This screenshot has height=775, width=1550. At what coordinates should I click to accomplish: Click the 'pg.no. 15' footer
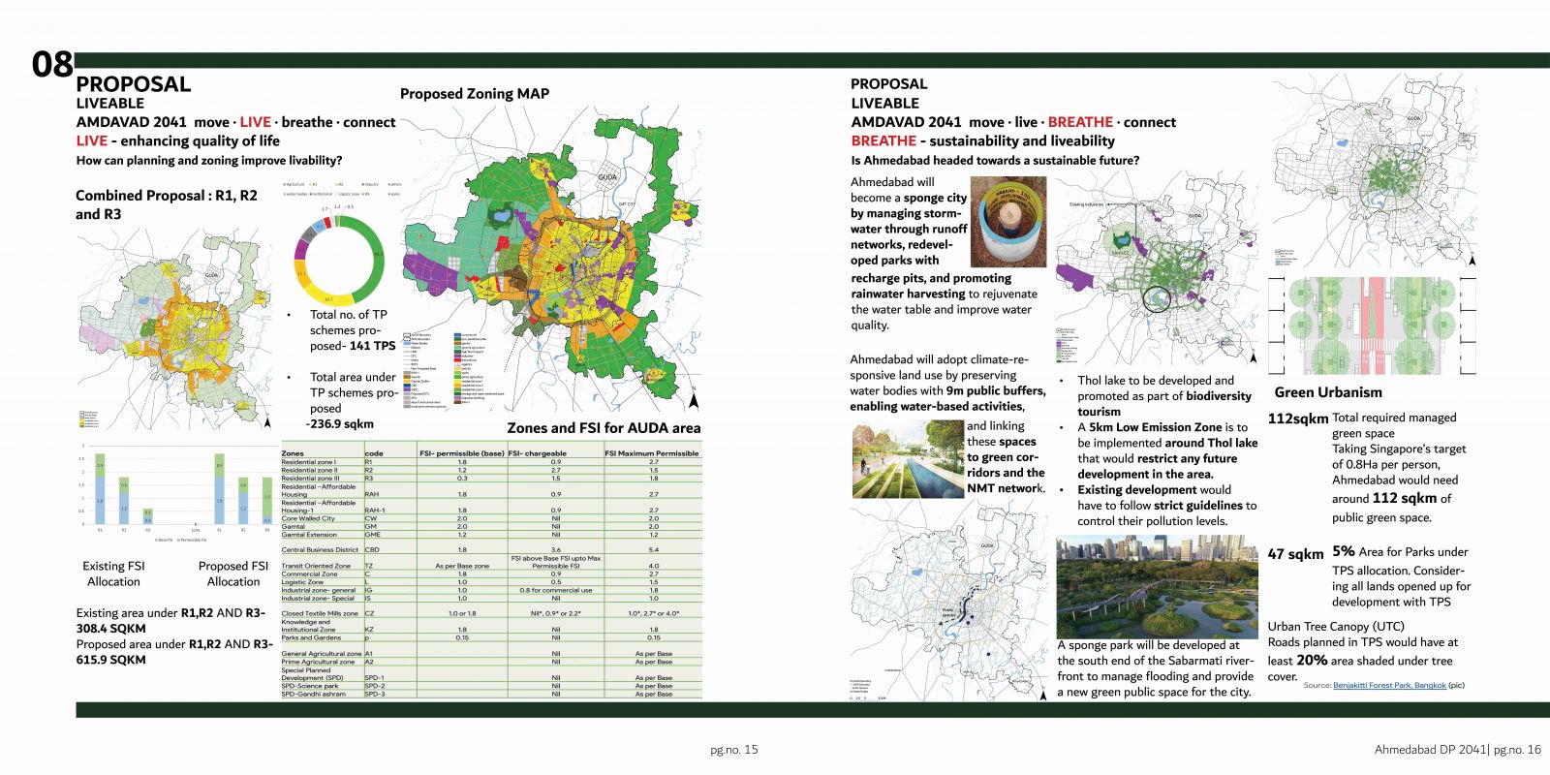point(734,750)
